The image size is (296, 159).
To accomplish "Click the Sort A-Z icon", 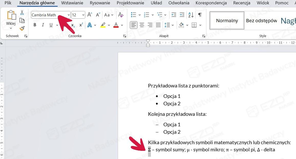I will [x=191, y=15].
